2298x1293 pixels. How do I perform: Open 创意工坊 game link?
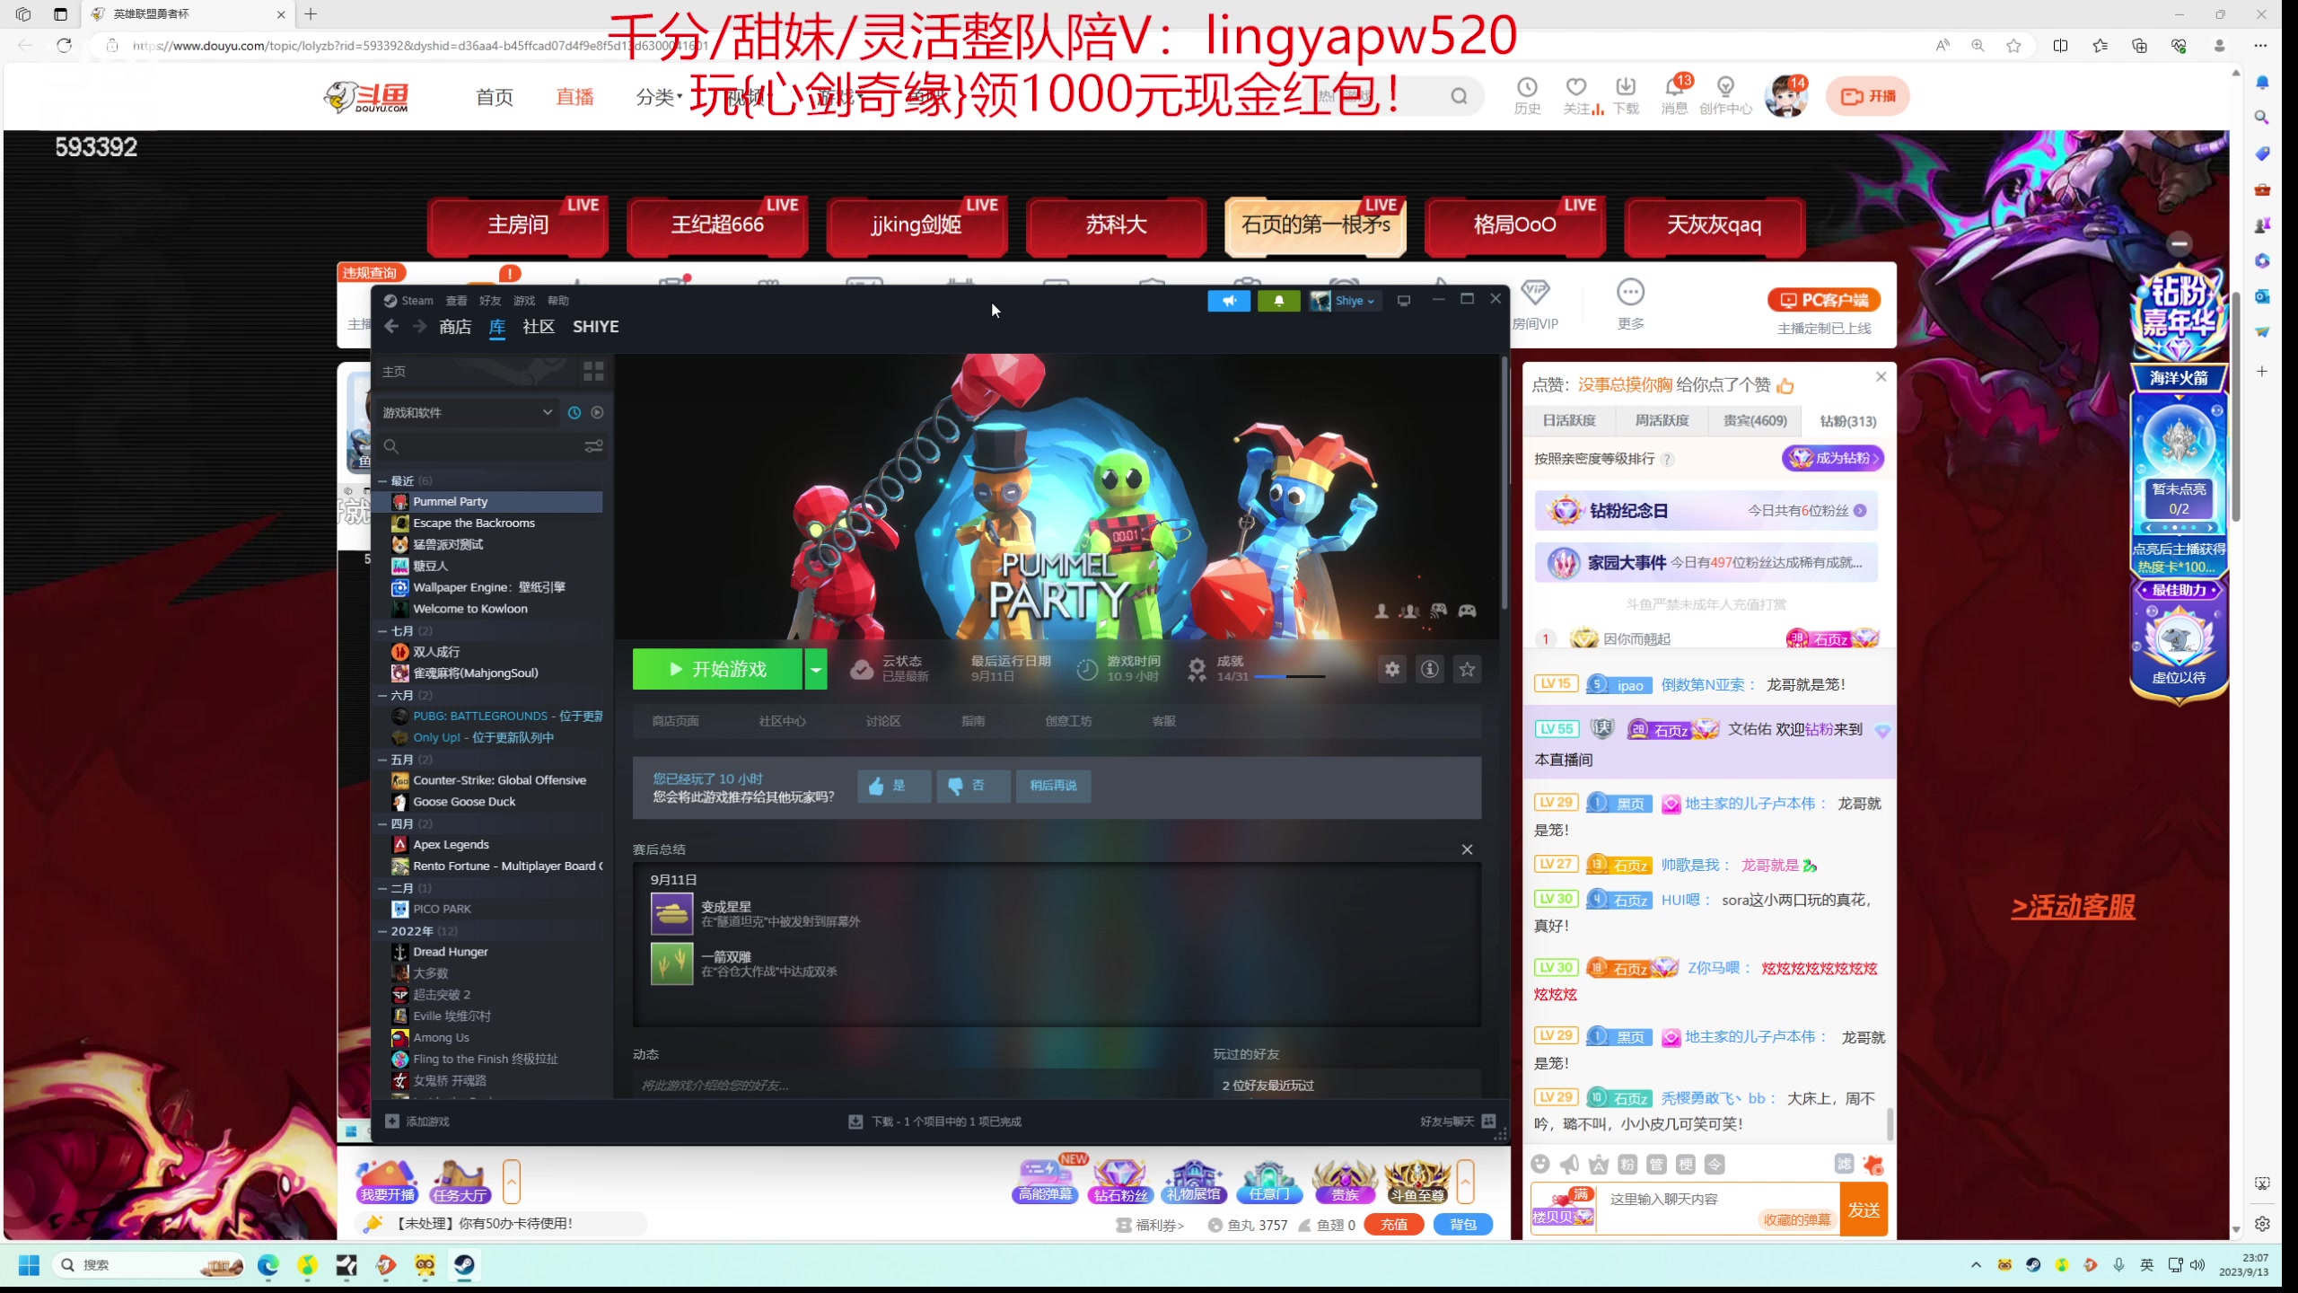coord(1068,721)
